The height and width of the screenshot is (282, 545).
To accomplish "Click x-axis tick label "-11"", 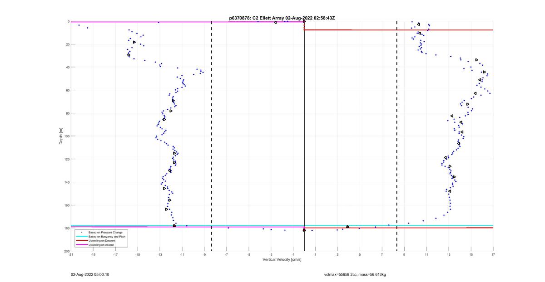I will (182, 254).
